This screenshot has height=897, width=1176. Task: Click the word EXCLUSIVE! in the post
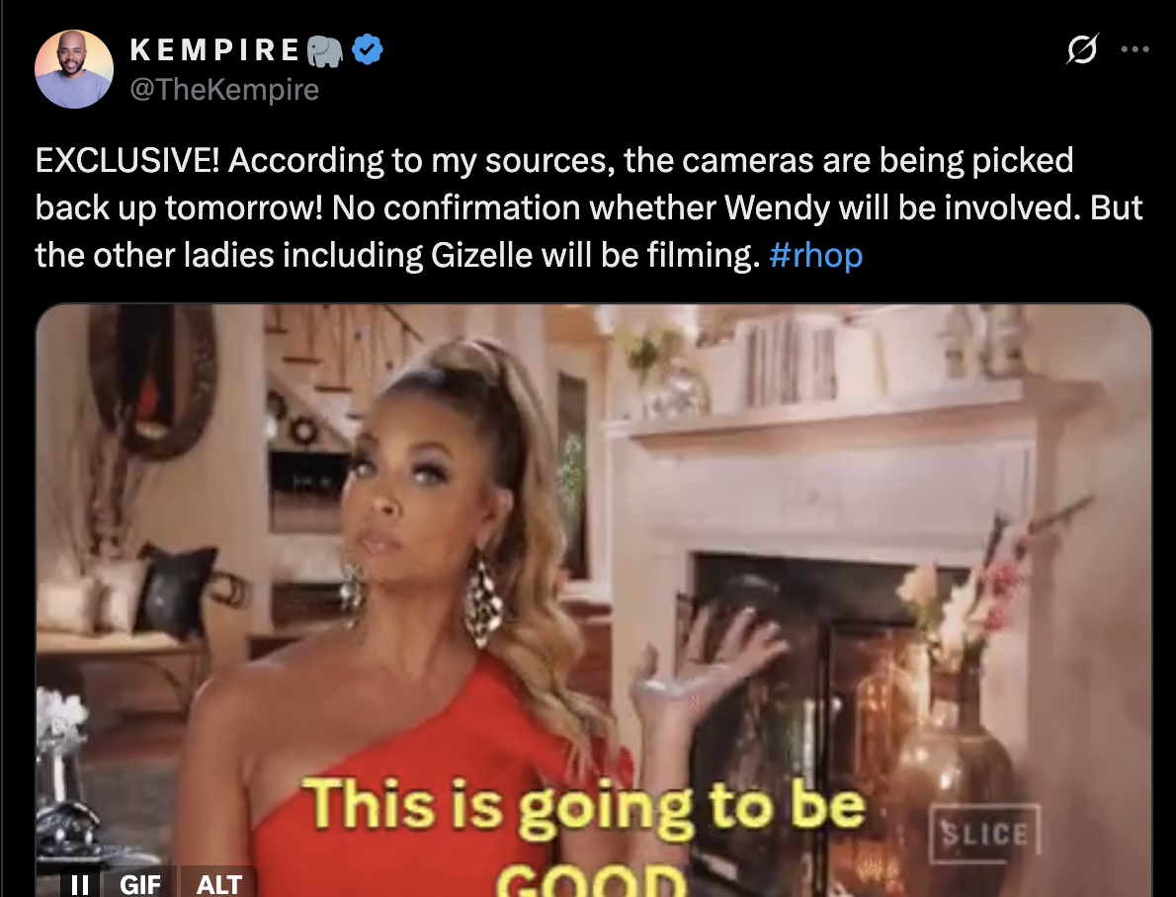coord(127,160)
